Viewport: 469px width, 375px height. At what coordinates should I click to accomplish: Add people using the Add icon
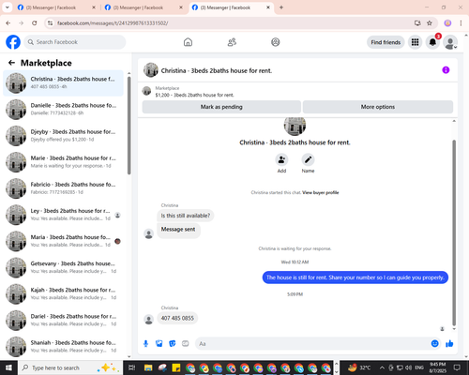(281, 159)
